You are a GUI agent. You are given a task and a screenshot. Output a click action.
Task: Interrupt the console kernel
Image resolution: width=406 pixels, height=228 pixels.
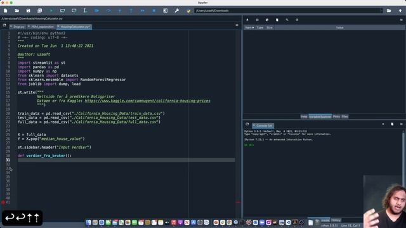(x=383, y=124)
